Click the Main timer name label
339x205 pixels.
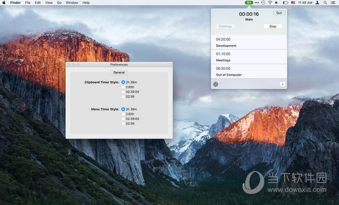[x=249, y=19]
